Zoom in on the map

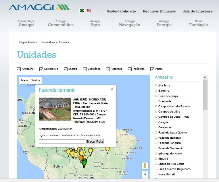[x=145, y=174]
